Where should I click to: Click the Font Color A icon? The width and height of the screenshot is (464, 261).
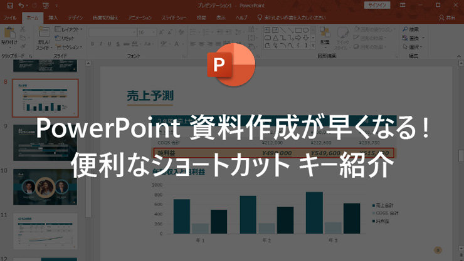tap(176, 44)
